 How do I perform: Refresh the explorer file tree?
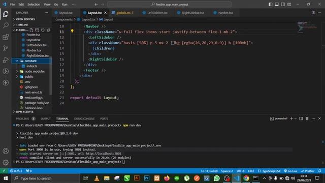pyautogui.click(x=43, y=30)
